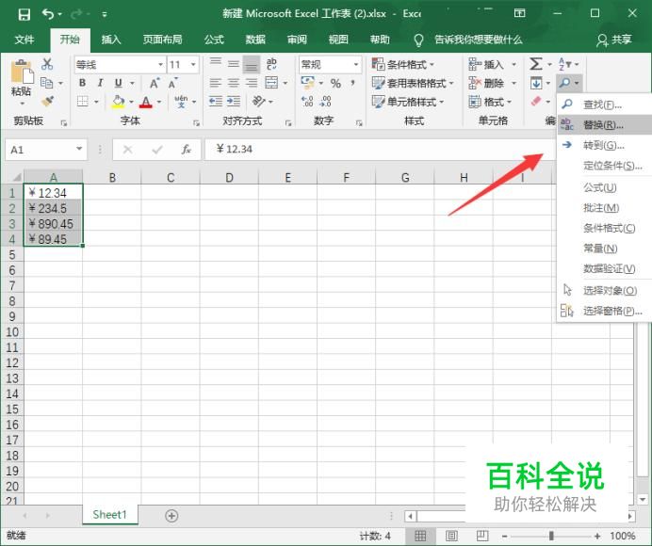Click the Fill down icon
This screenshot has height=546, width=652.
click(536, 83)
